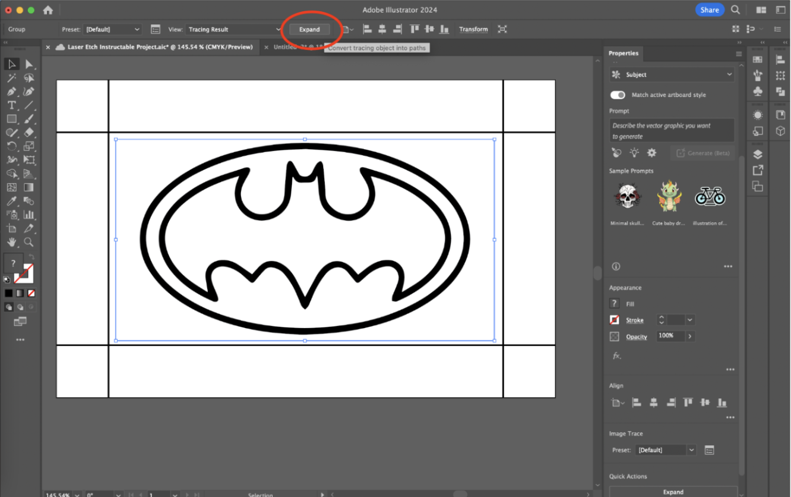Enable Draw Normal mode
Screen dimensions: 791x497
click(9, 307)
